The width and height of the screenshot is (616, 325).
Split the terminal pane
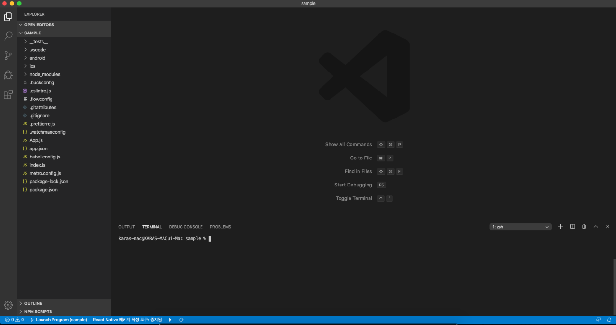click(x=573, y=227)
